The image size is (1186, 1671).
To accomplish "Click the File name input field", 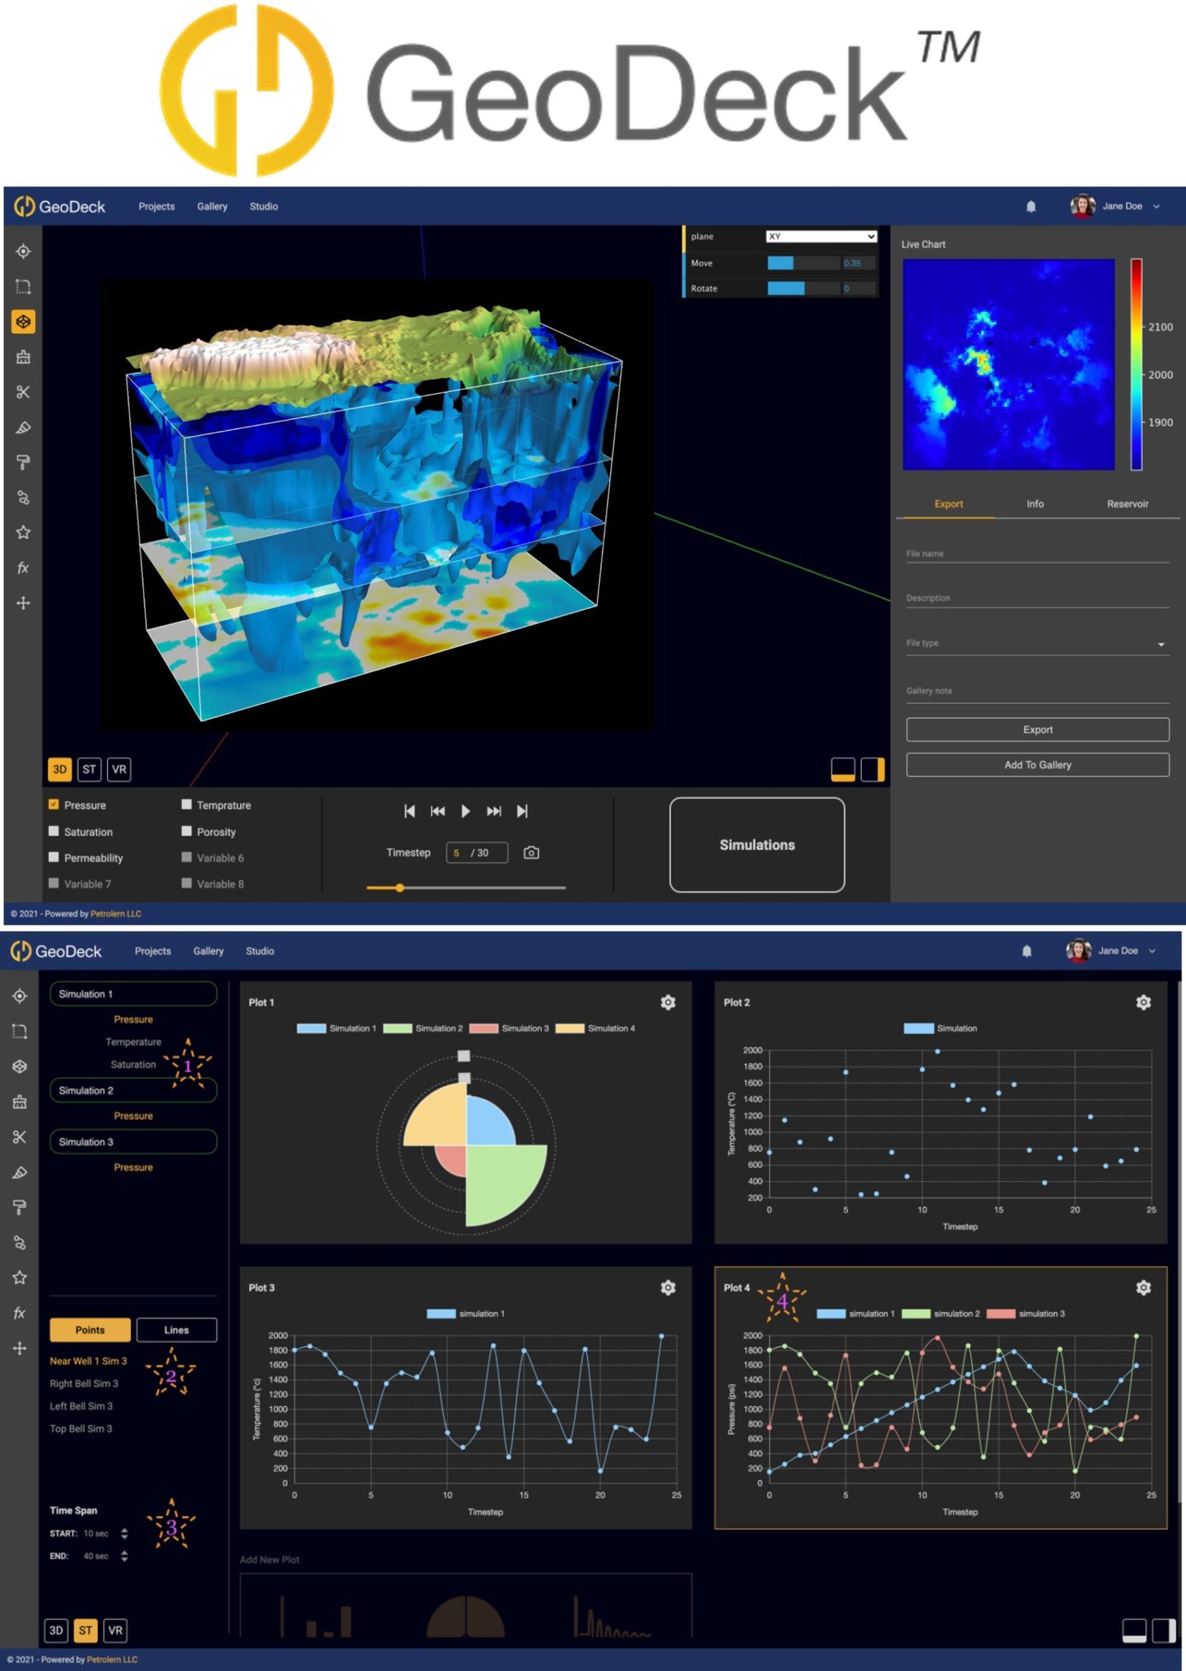I will (x=1037, y=554).
